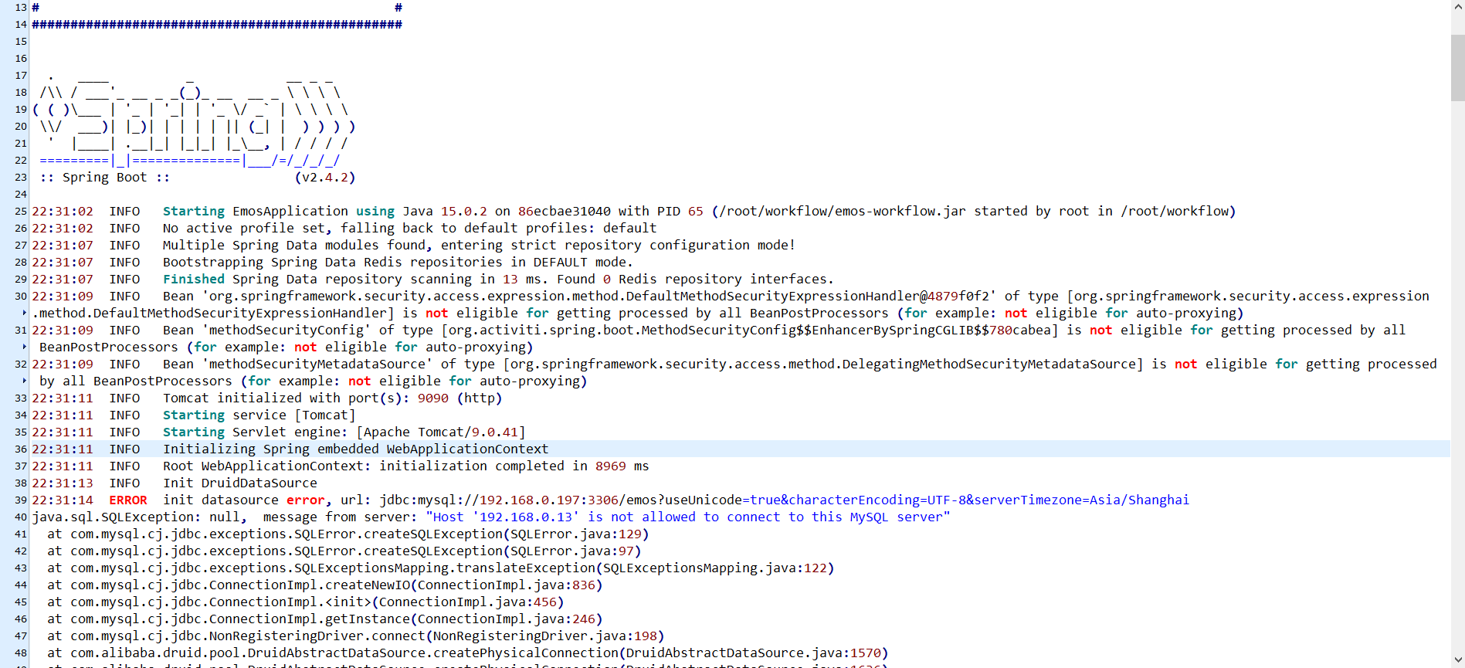
Task: Click 'EmosApplication' in the Starting line
Action: (x=290, y=212)
